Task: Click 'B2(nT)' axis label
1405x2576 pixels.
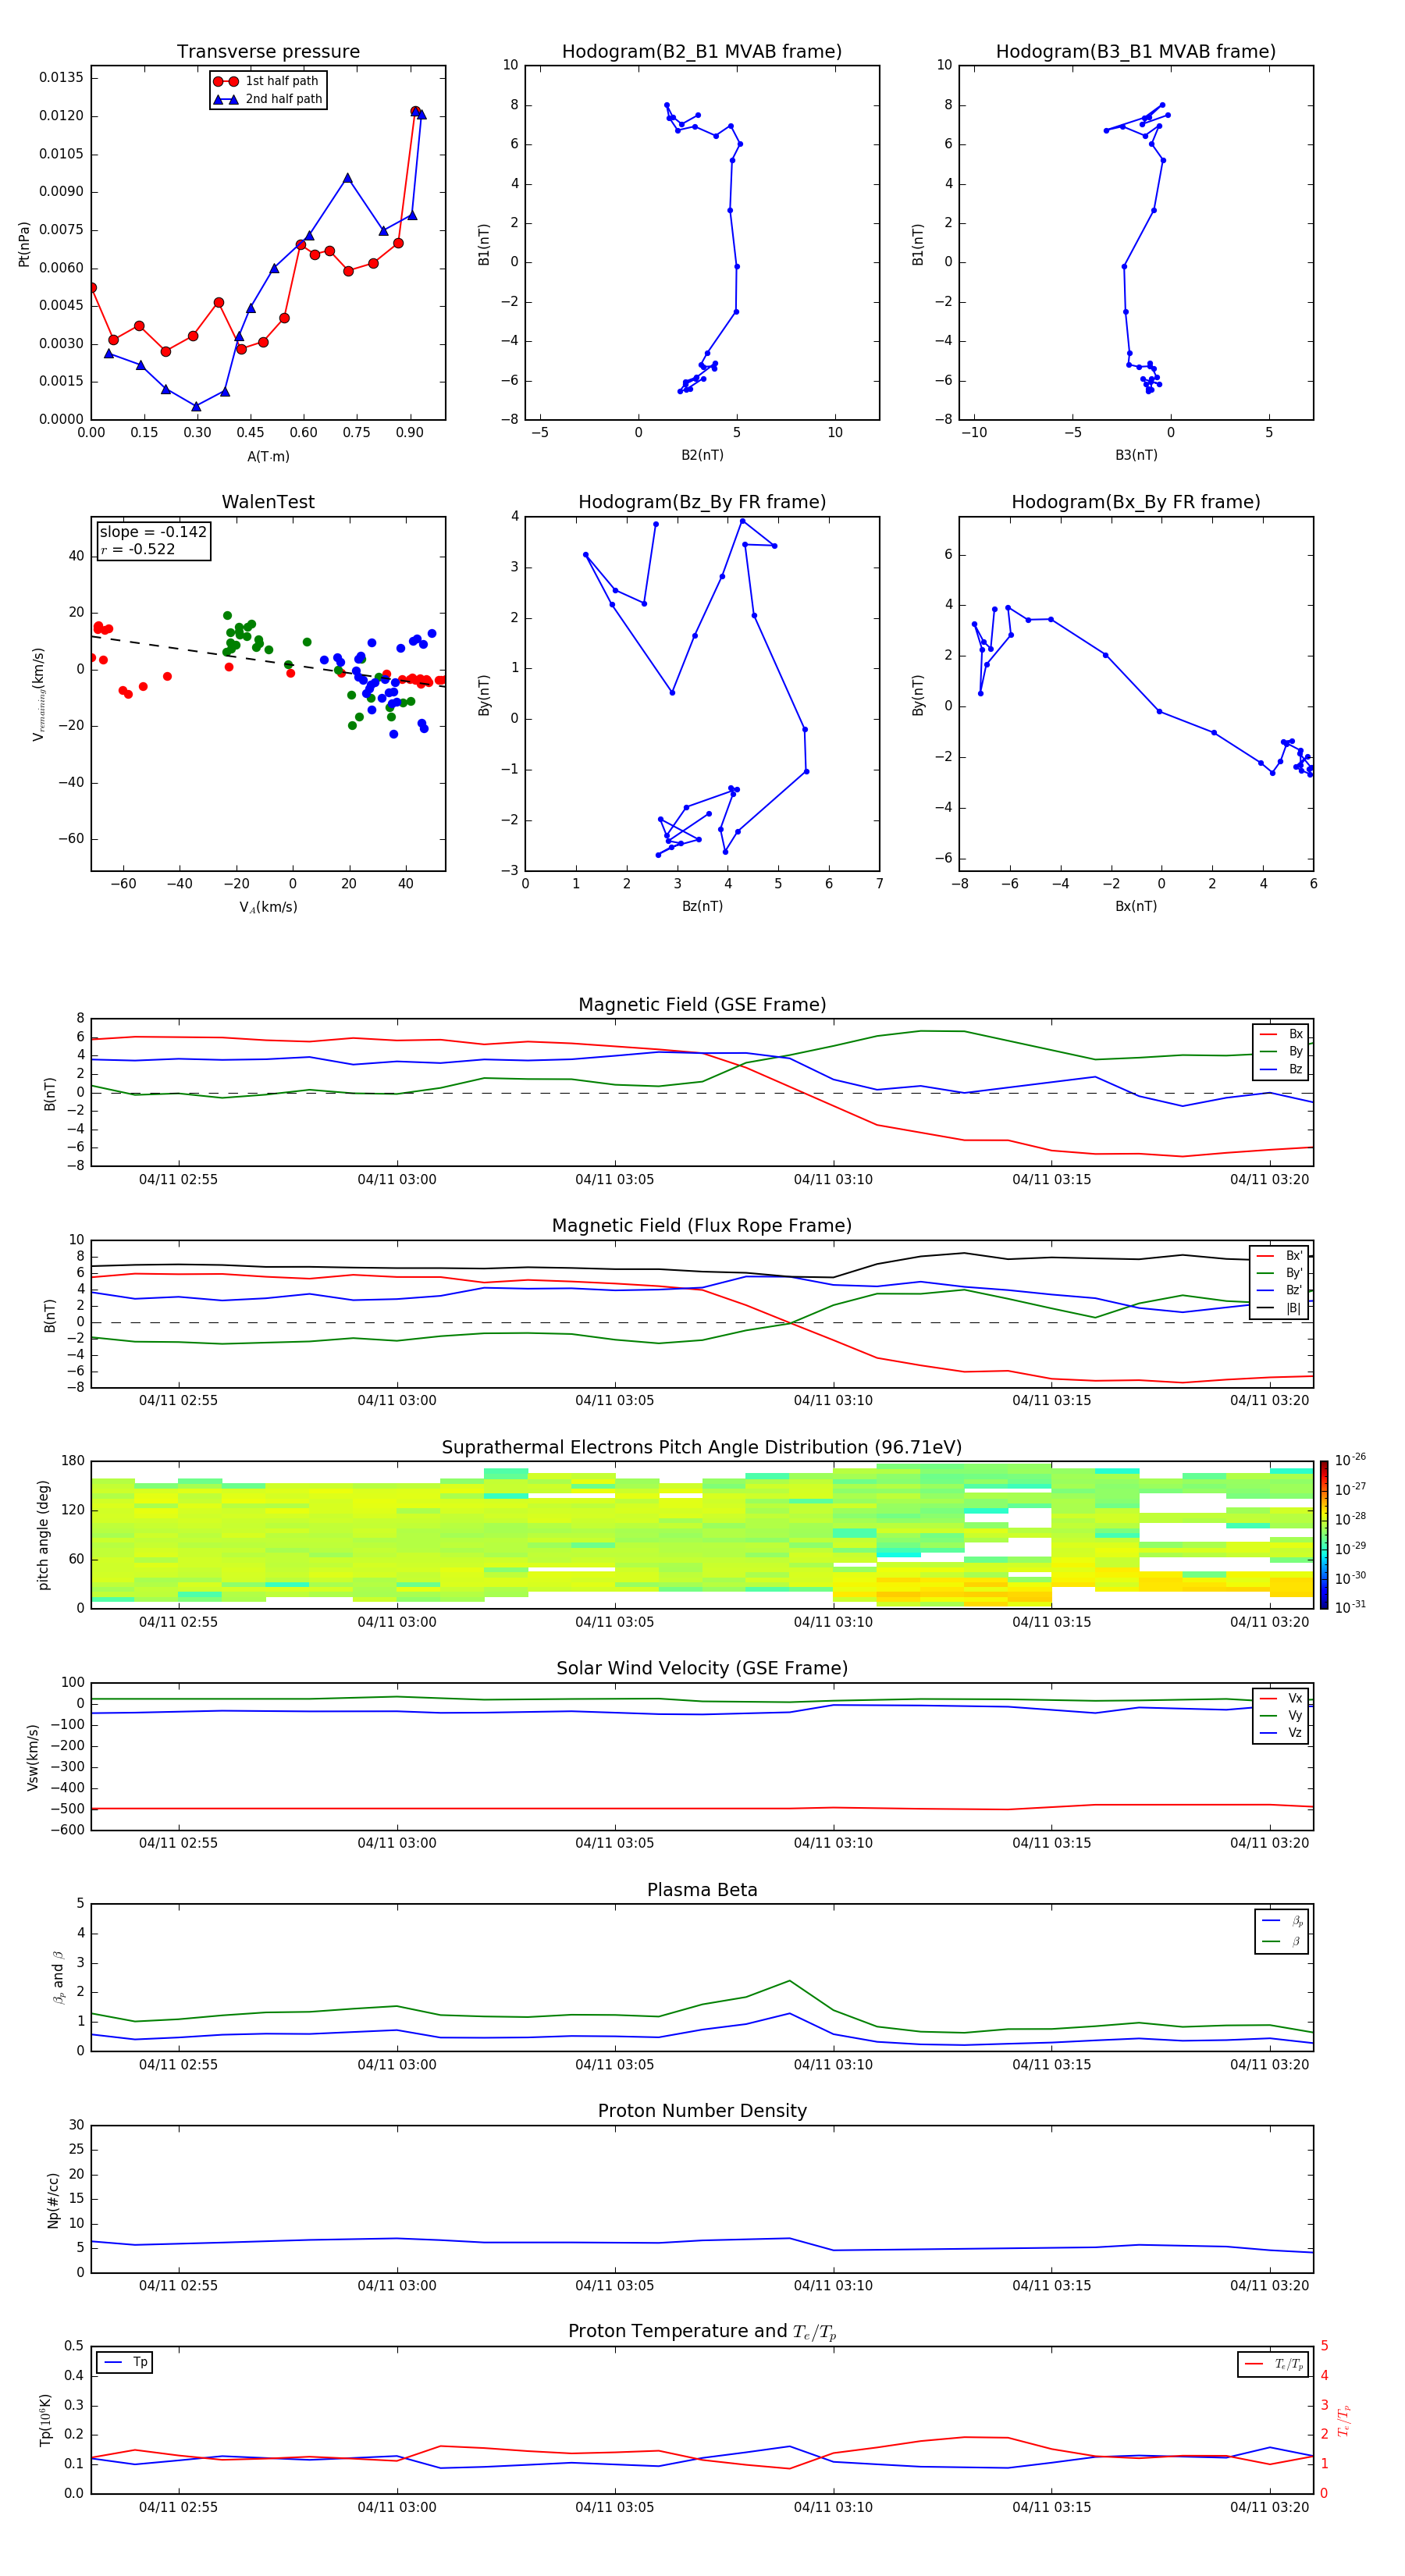Action: pyautogui.click(x=702, y=455)
